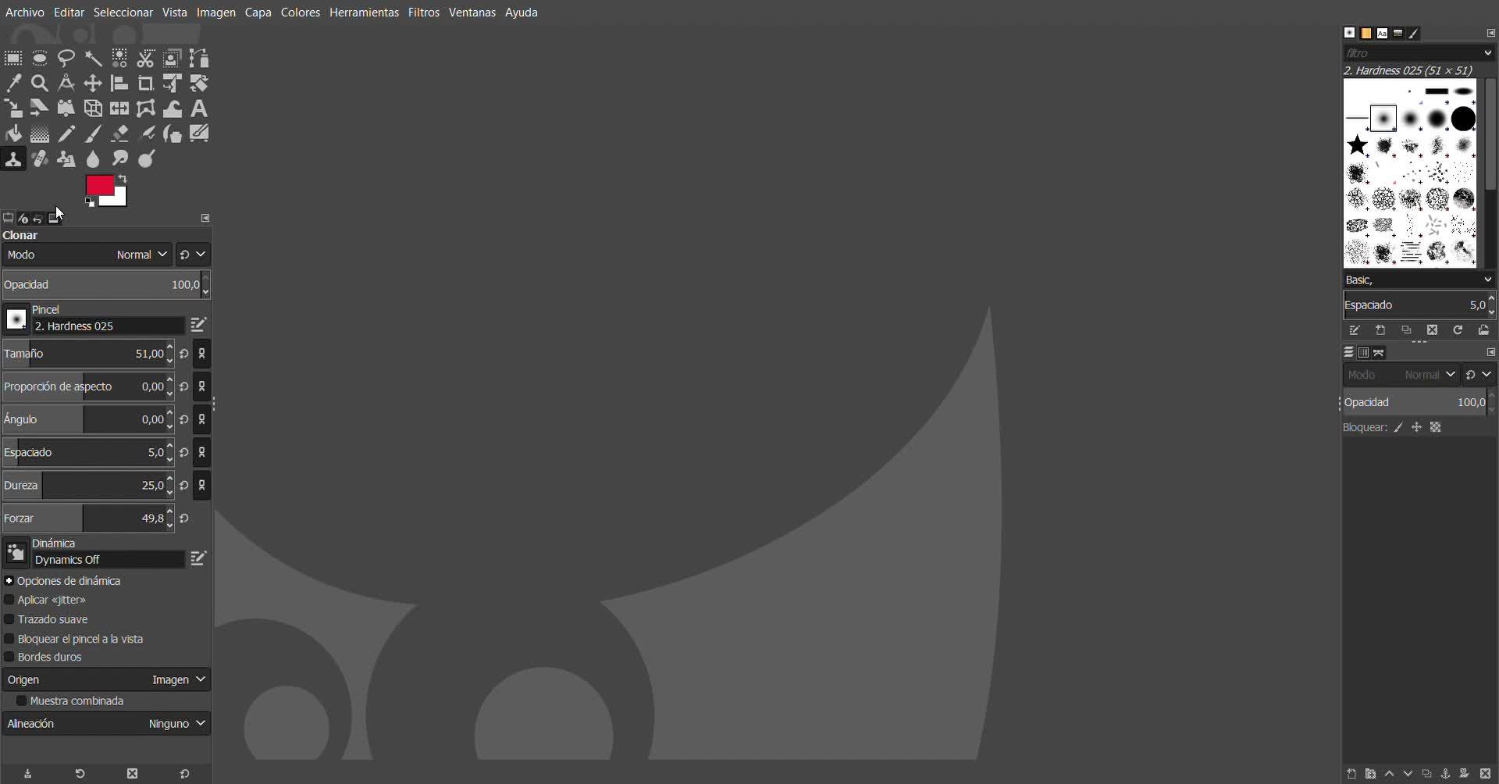Open the 'Basic,' tag dropdown arrow
The width and height of the screenshot is (1499, 784).
pyautogui.click(x=1487, y=280)
